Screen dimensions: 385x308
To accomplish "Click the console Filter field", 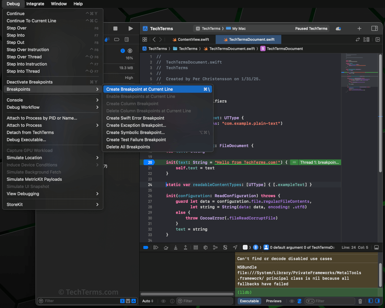I will click(x=330, y=301).
